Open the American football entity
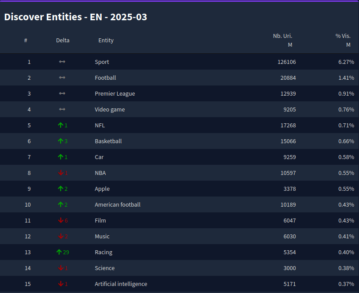 pos(118,204)
